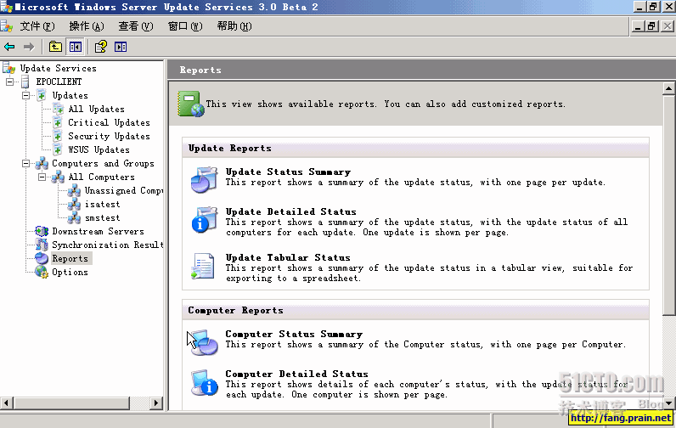The image size is (676, 428).
Task: Toggle the Show/Hide action pane icon
Action: [x=121, y=47]
